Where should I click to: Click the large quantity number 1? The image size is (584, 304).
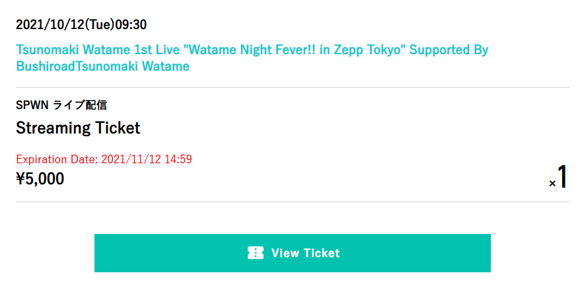(562, 176)
